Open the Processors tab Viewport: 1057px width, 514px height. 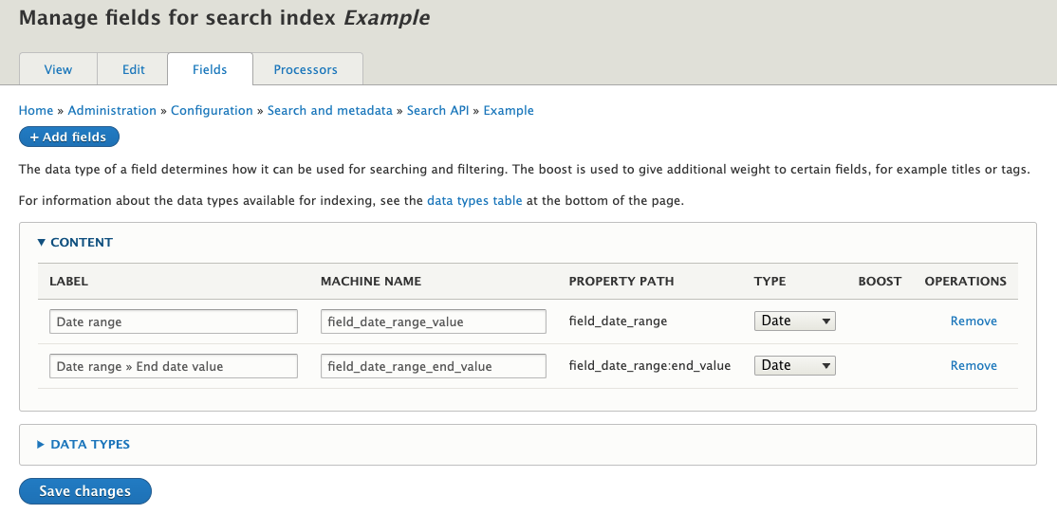pyautogui.click(x=306, y=69)
